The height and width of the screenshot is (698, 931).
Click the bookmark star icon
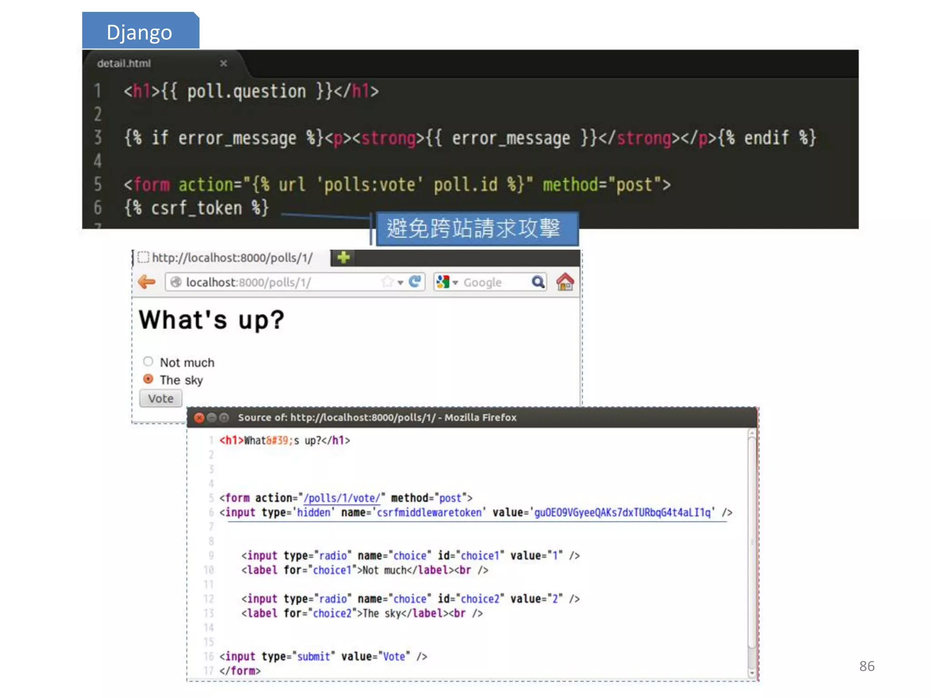click(387, 282)
